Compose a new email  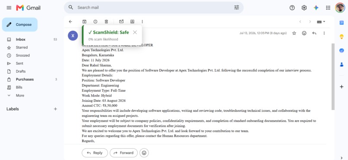20,25
